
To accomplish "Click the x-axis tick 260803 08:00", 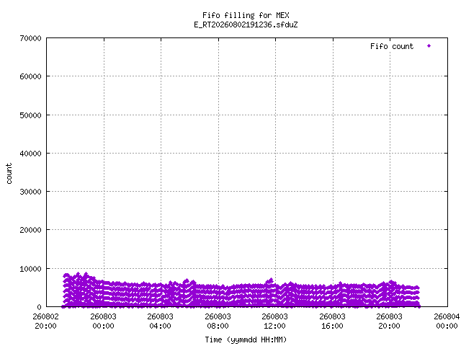I will 218,321.
